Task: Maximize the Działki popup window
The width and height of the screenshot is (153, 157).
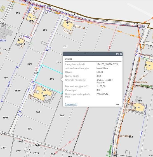Action: [117, 54]
